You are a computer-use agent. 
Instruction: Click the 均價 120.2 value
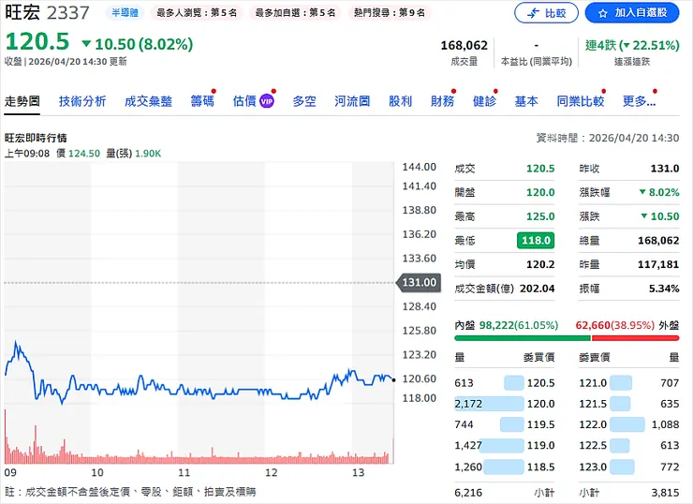pos(540,264)
